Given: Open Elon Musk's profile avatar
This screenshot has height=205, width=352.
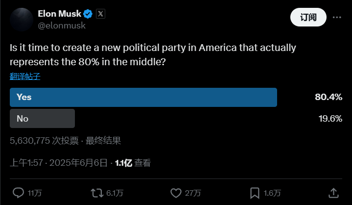Looking at the screenshot, I should (21, 20).
